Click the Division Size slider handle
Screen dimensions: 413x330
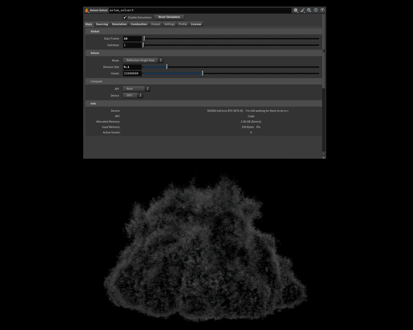167,67
